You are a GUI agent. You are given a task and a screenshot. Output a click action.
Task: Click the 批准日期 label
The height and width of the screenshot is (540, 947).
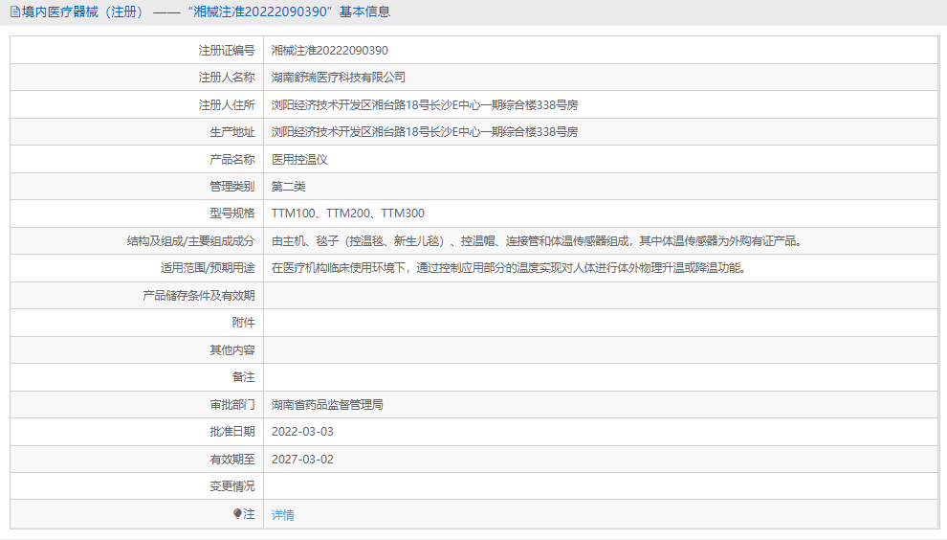point(231,432)
